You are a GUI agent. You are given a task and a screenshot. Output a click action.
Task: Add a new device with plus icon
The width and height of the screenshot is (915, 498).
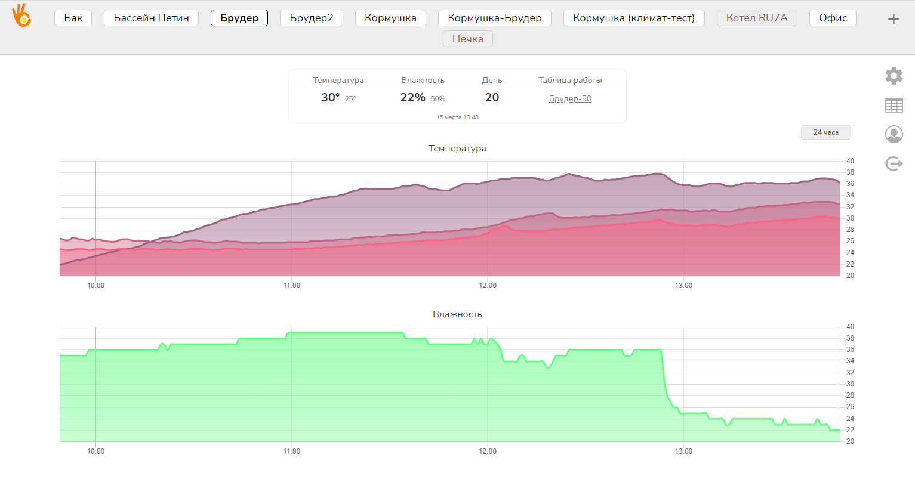click(x=894, y=19)
